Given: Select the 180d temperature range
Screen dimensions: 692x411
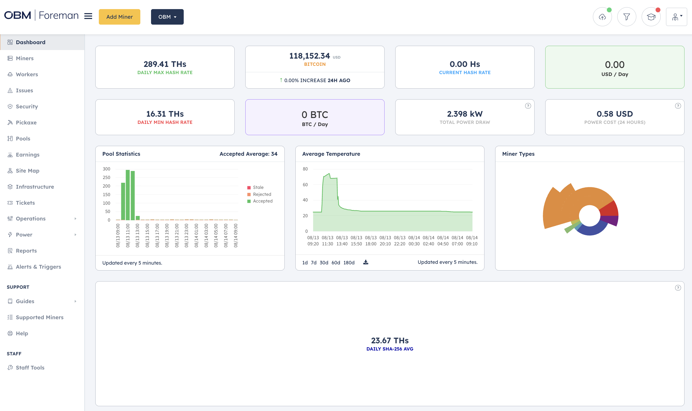Looking at the screenshot, I should [349, 262].
